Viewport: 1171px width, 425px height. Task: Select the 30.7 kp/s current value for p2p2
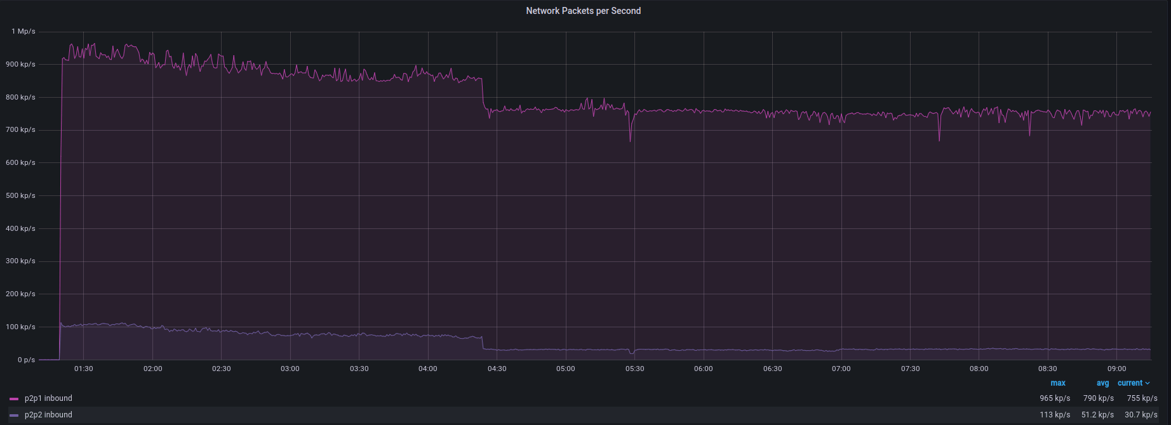coord(1141,415)
